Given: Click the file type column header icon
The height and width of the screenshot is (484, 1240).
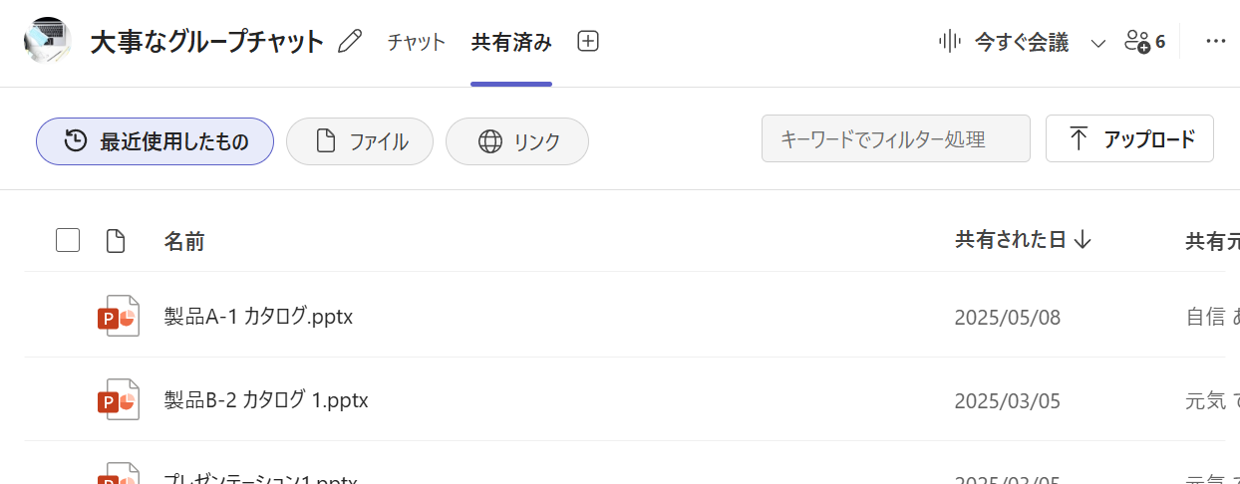Looking at the screenshot, I should click(x=116, y=241).
